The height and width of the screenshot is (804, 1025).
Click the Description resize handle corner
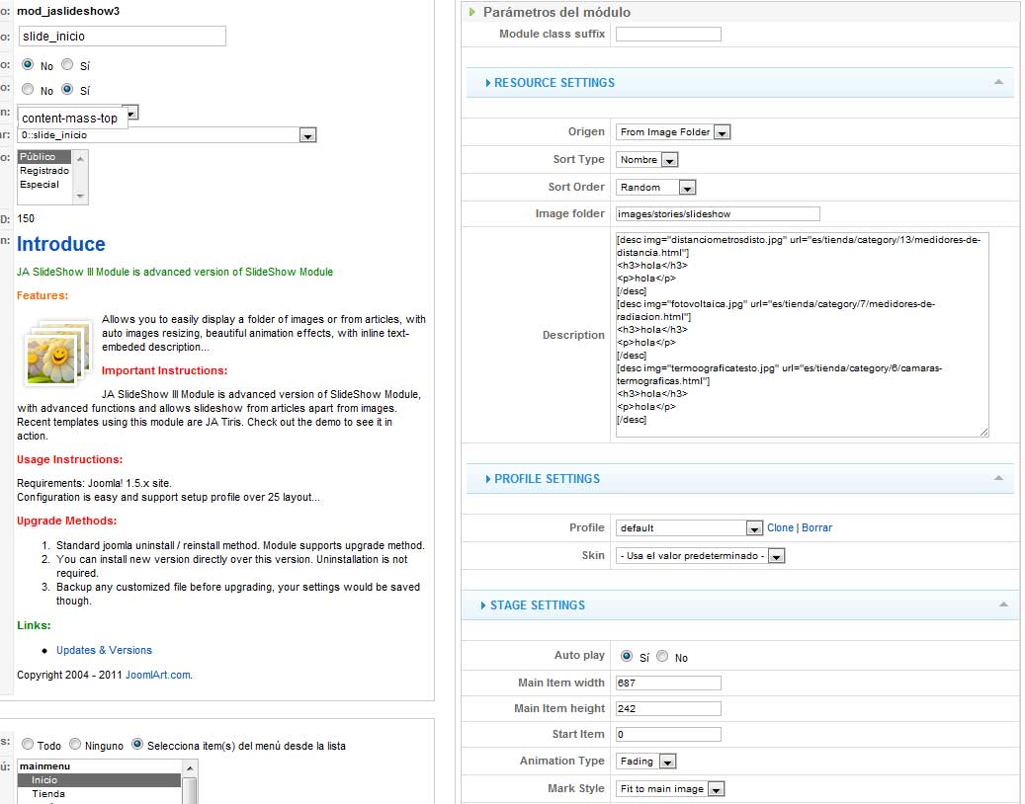coord(983,432)
